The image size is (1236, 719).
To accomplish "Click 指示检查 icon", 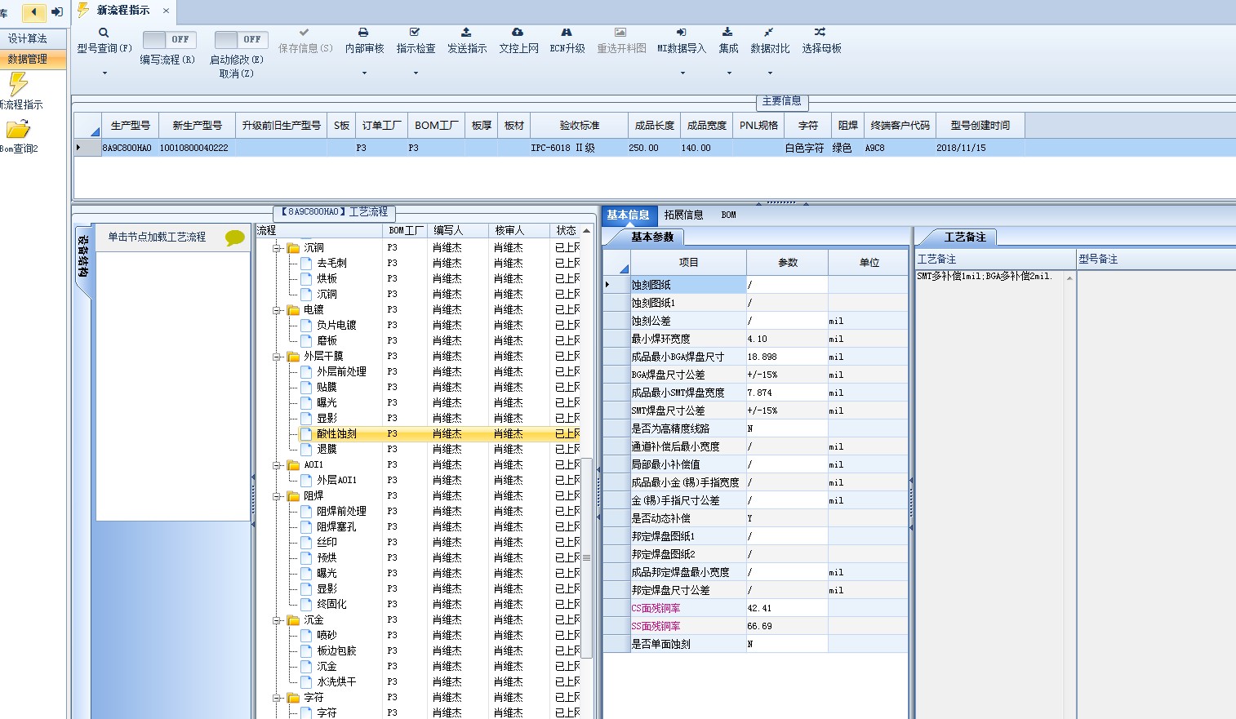I will point(415,33).
